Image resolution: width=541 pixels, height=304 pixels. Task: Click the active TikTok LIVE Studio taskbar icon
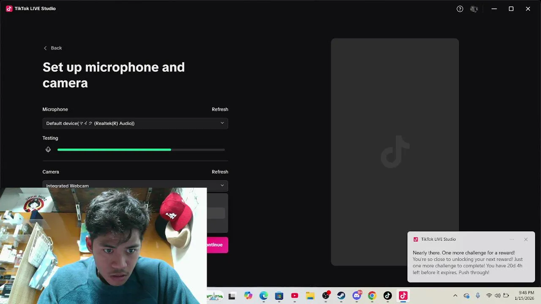403,296
